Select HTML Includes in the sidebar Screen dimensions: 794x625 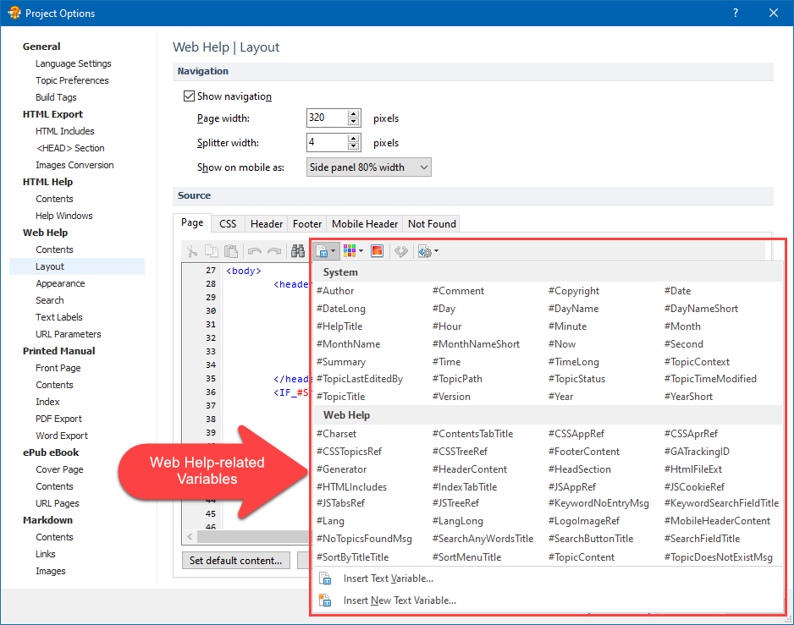coord(65,131)
